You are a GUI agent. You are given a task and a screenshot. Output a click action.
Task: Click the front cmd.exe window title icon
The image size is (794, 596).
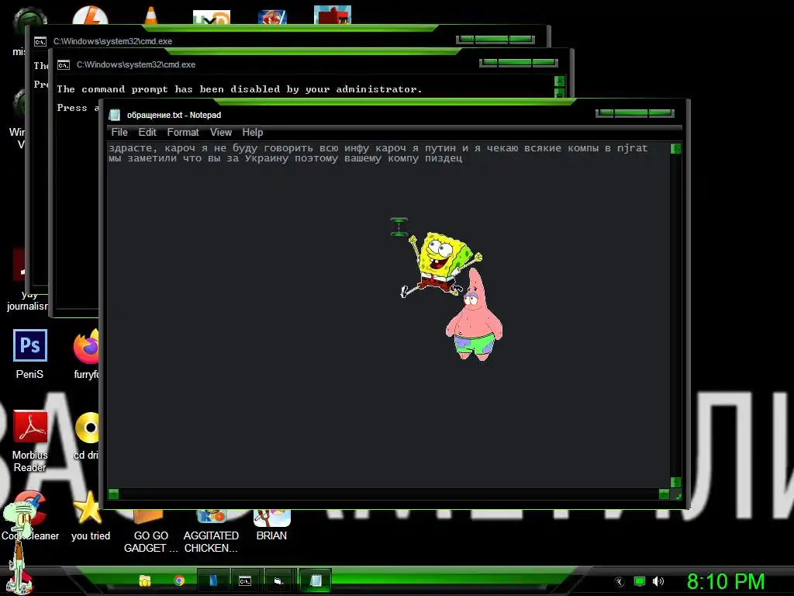64,65
